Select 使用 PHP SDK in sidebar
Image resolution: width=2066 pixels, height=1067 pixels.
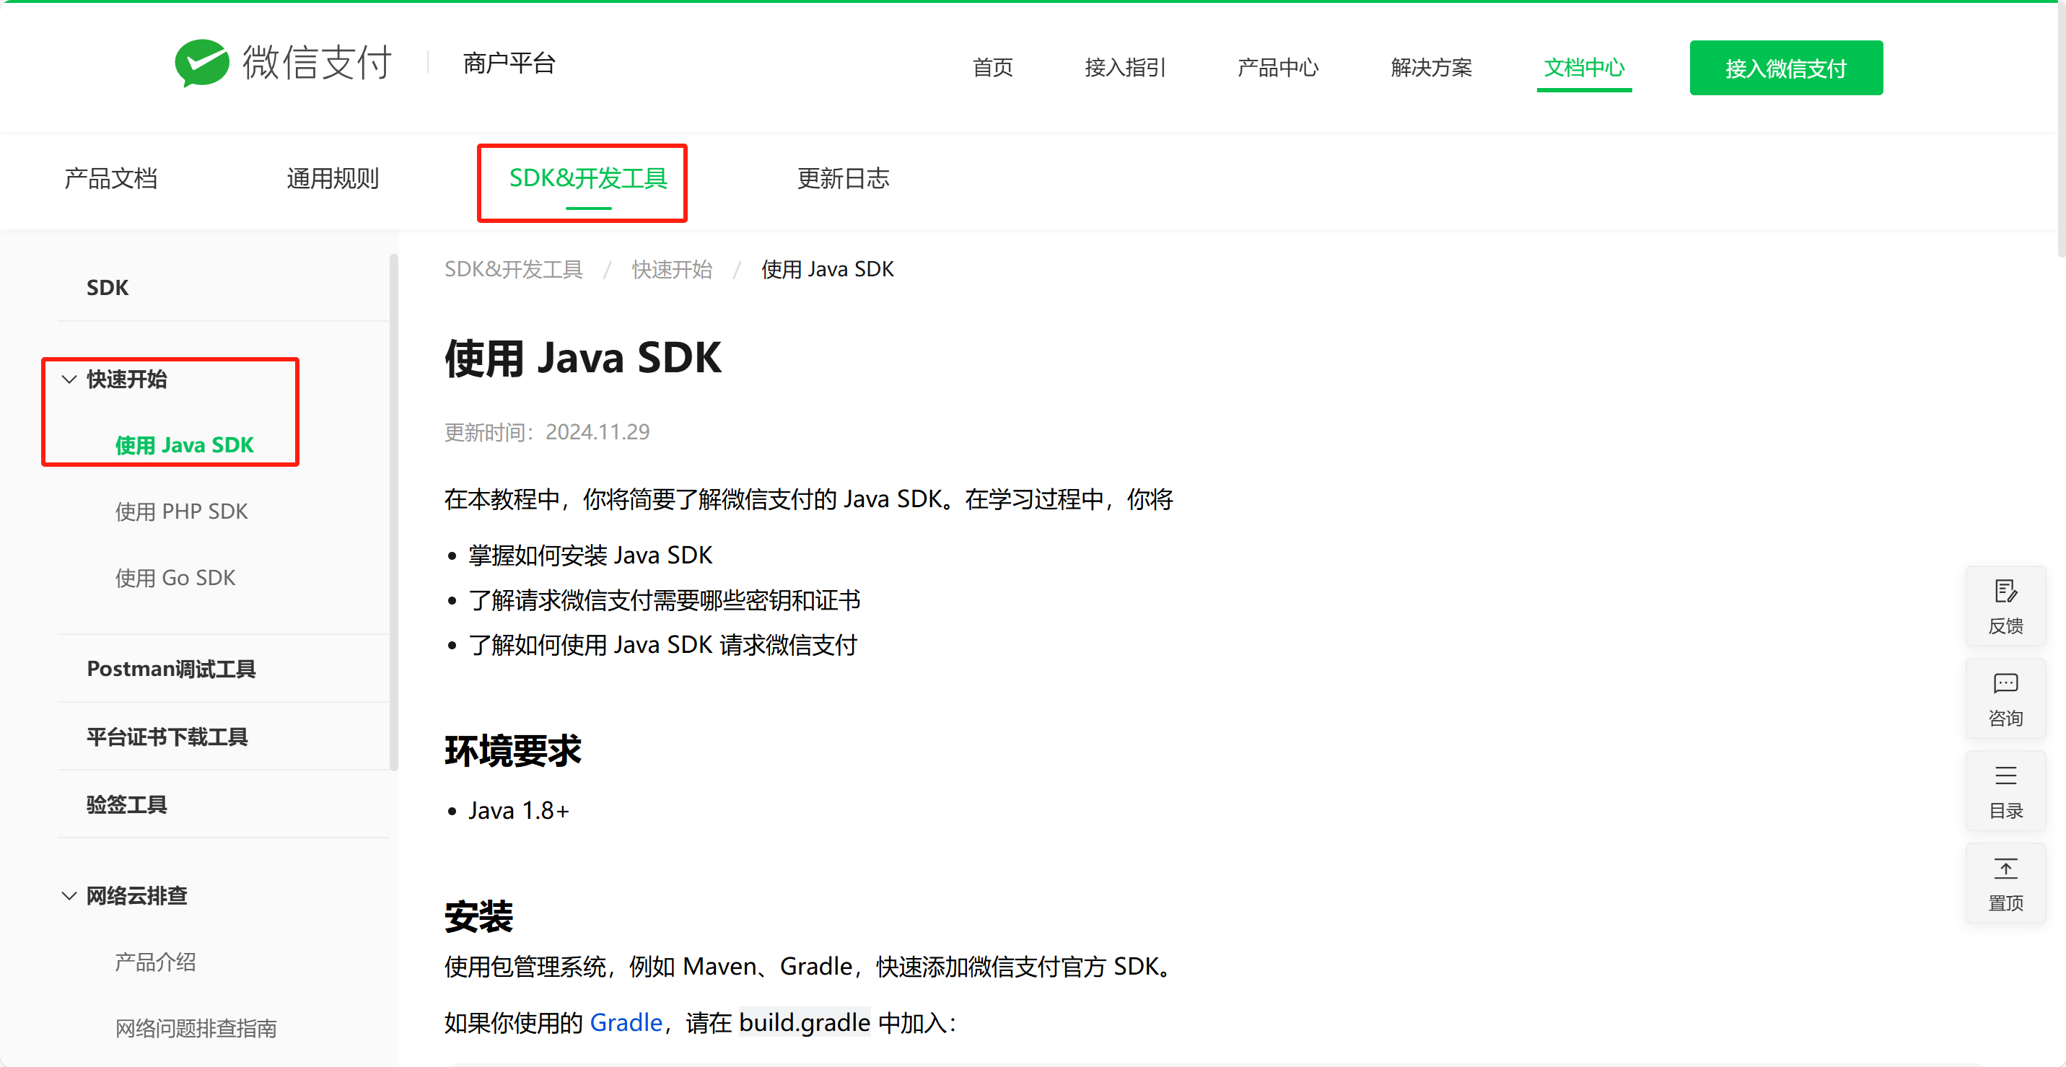click(181, 511)
